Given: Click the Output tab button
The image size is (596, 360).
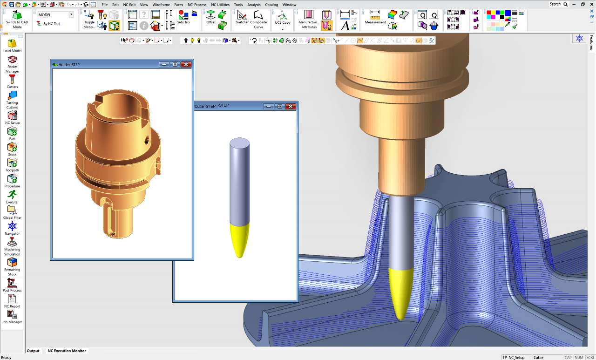Looking at the screenshot, I should (33, 351).
